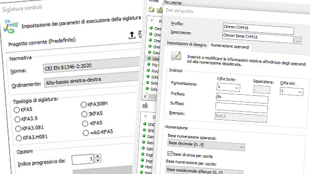Click the Descrizione field with Omron Serie CVM15

[x=258, y=38]
